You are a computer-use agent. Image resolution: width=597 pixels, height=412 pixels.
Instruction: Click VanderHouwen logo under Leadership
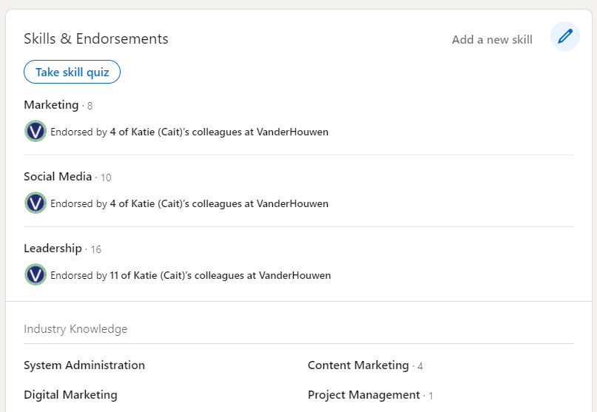(36, 274)
